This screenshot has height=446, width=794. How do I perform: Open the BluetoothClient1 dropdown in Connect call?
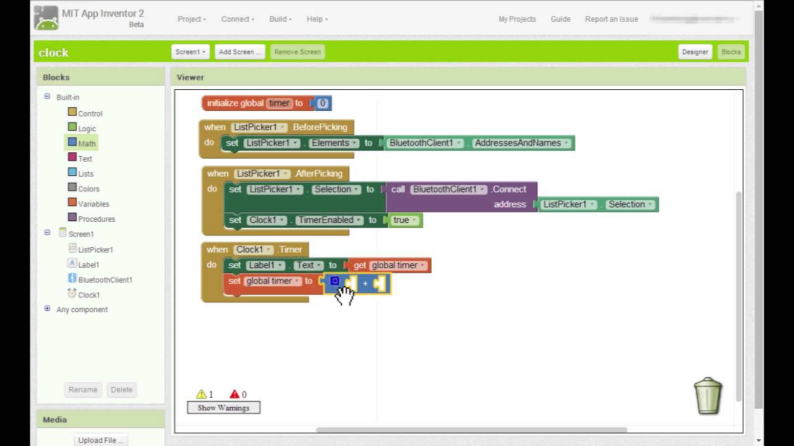(448, 190)
